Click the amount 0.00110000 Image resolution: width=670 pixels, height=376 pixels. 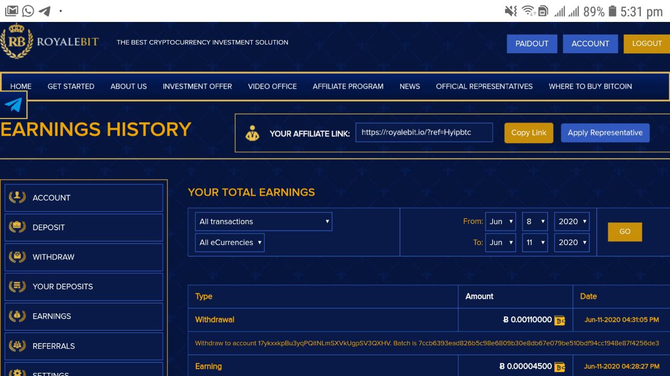coord(528,320)
